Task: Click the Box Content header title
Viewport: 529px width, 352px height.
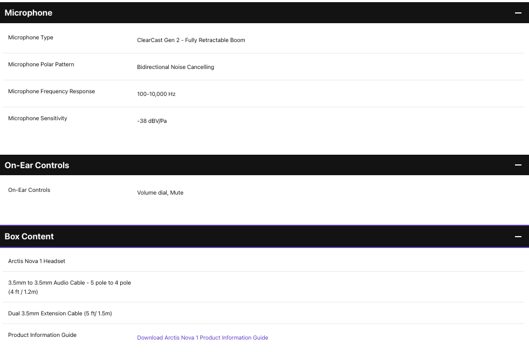Action: (x=29, y=237)
